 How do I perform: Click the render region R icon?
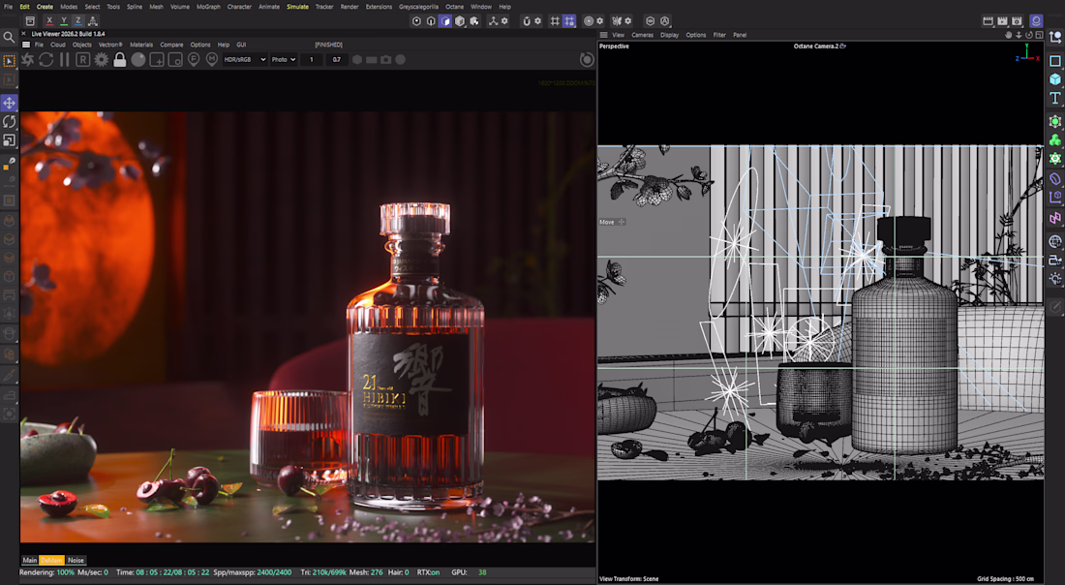(x=83, y=60)
